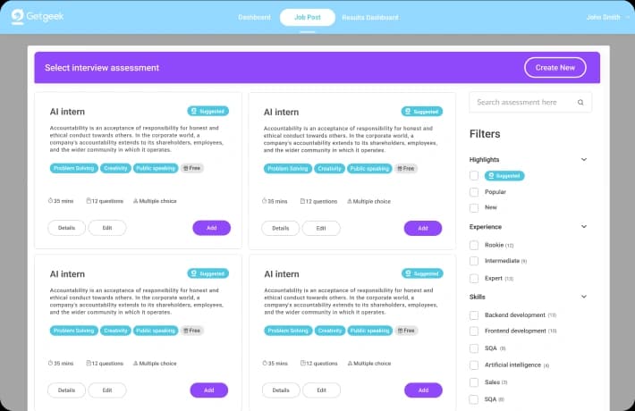Collapse the Skills filter section
Viewport: 635px width, 411px height.
[584, 297]
